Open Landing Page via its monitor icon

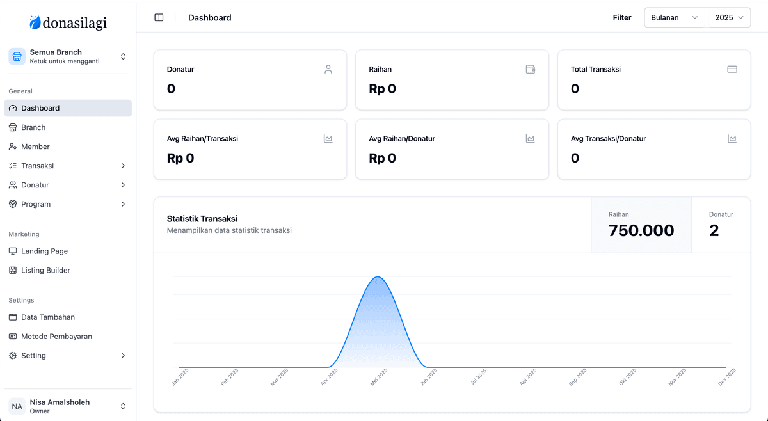[x=13, y=251]
